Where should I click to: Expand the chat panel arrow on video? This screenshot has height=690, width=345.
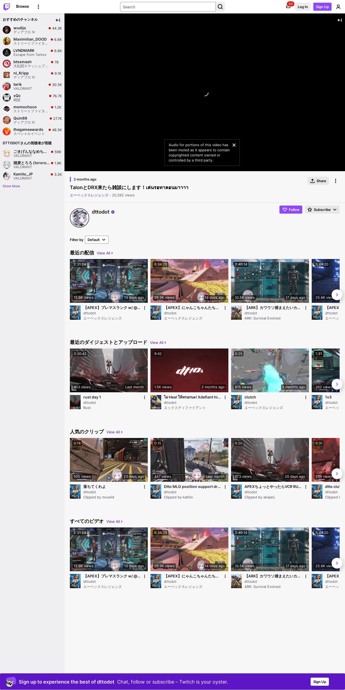pos(340,20)
